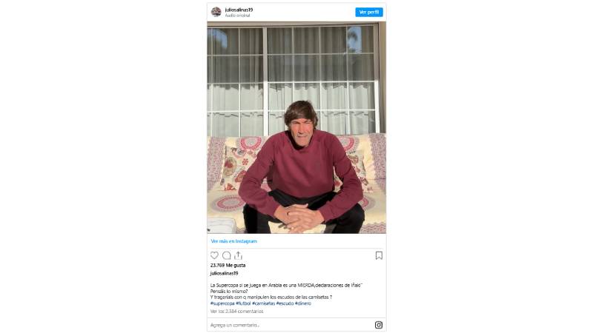593x333 pixels.
Task: Click the juliosalinas19 profile avatar
Action: click(x=216, y=12)
